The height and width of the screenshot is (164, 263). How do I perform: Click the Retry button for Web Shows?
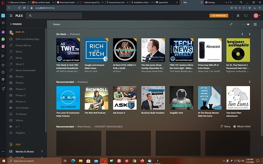tap(225, 126)
